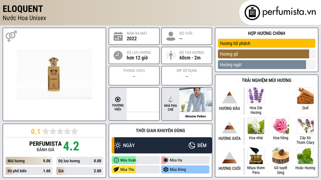The height and width of the screenshot is (180, 321).
Task: Open the Eloquent perfume bottle image
Action: (54, 74)
